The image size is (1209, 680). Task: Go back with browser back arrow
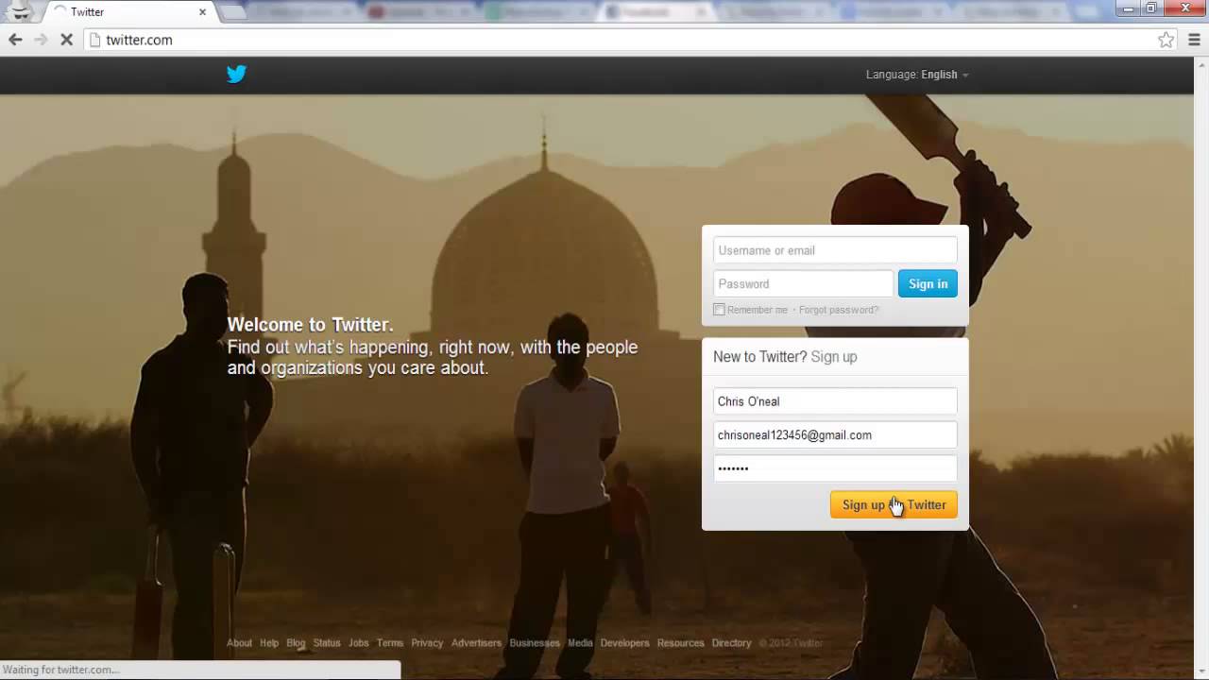(x=15, y=40)
